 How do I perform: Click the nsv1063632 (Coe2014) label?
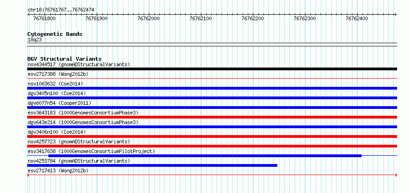click(55, 84)
